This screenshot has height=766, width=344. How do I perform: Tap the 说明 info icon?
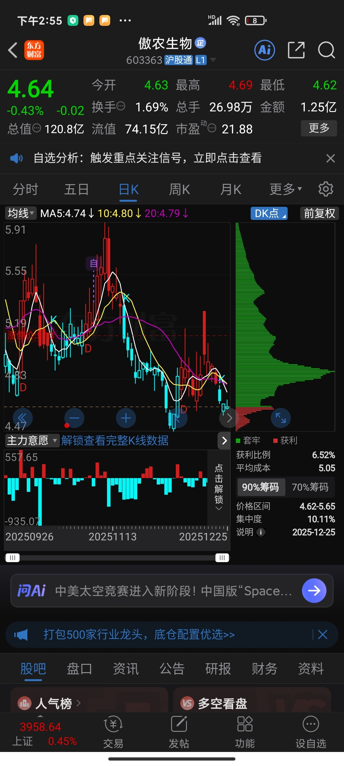pos(261,532)
